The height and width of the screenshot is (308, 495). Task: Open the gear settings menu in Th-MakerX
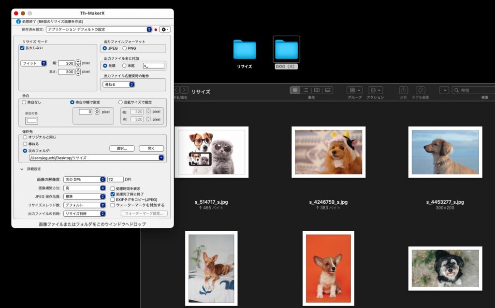(165, 29)
